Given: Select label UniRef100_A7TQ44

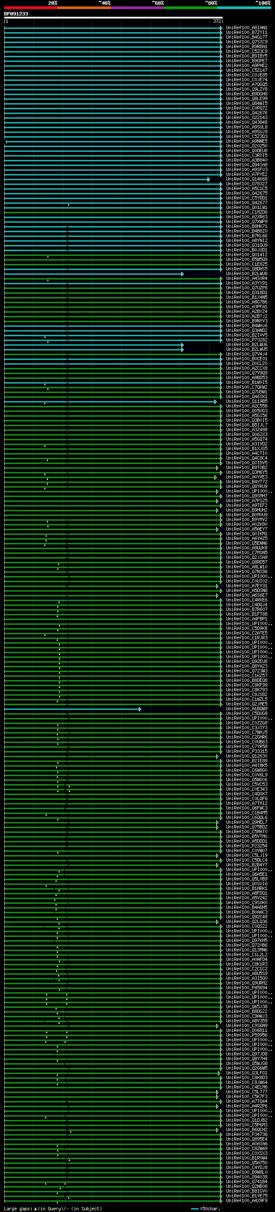Looking at the screenshot, I should 246,1101.
